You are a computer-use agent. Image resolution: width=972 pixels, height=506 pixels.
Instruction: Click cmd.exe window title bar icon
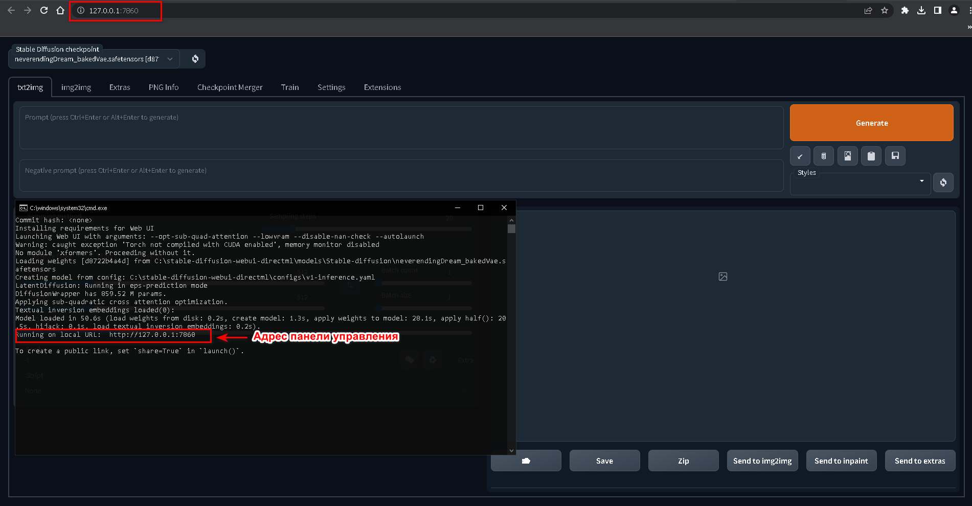(23, 208)
